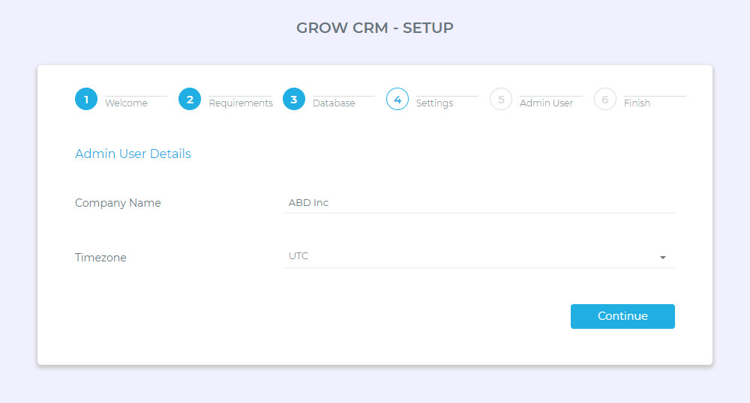750x403 pixels.
Task: Click step 5 circle for Admin User
Action: (x=501, y=100)
